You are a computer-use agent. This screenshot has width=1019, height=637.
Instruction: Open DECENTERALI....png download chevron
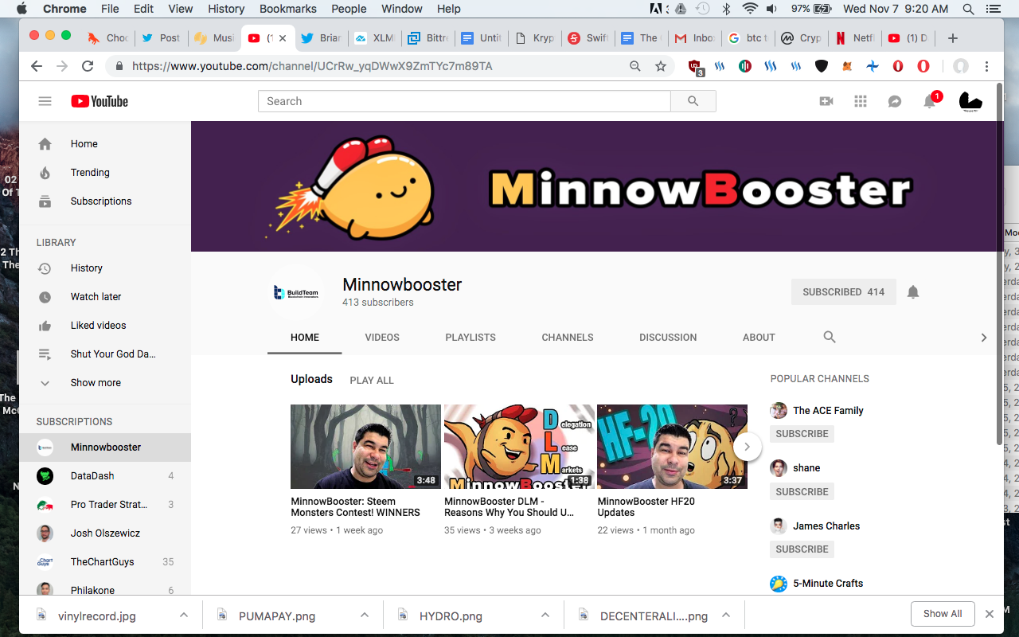coord(726,616)
